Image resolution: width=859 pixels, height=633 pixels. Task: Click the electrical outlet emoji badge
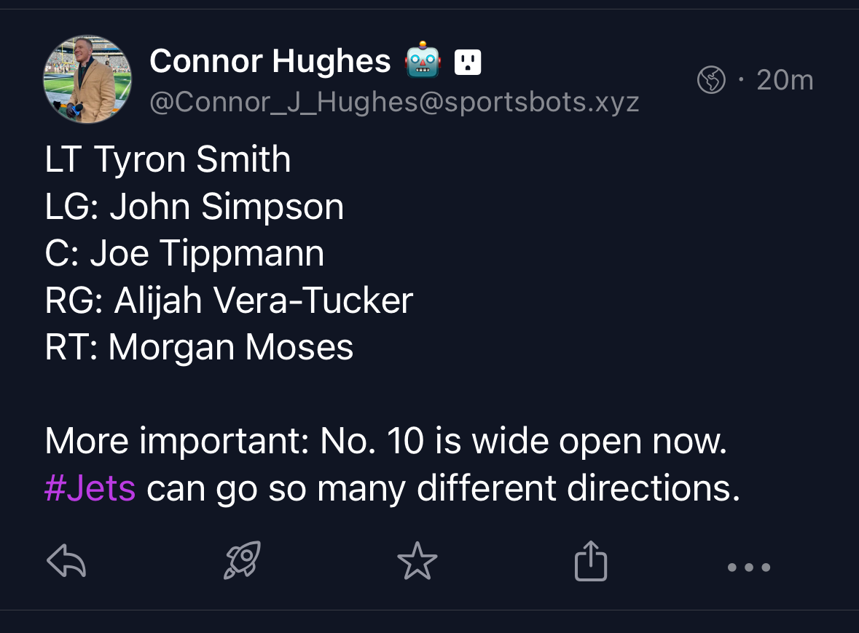(468, 63)
